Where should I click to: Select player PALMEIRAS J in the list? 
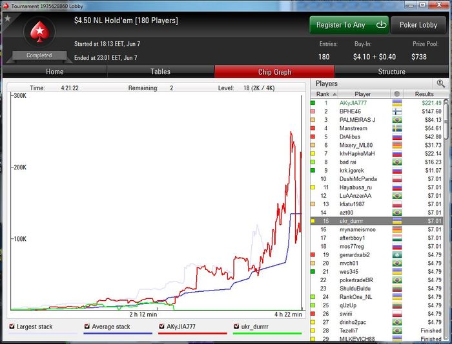[376, 120]
